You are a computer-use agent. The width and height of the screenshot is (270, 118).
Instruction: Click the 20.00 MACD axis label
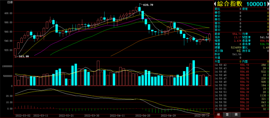coord(9,96)
